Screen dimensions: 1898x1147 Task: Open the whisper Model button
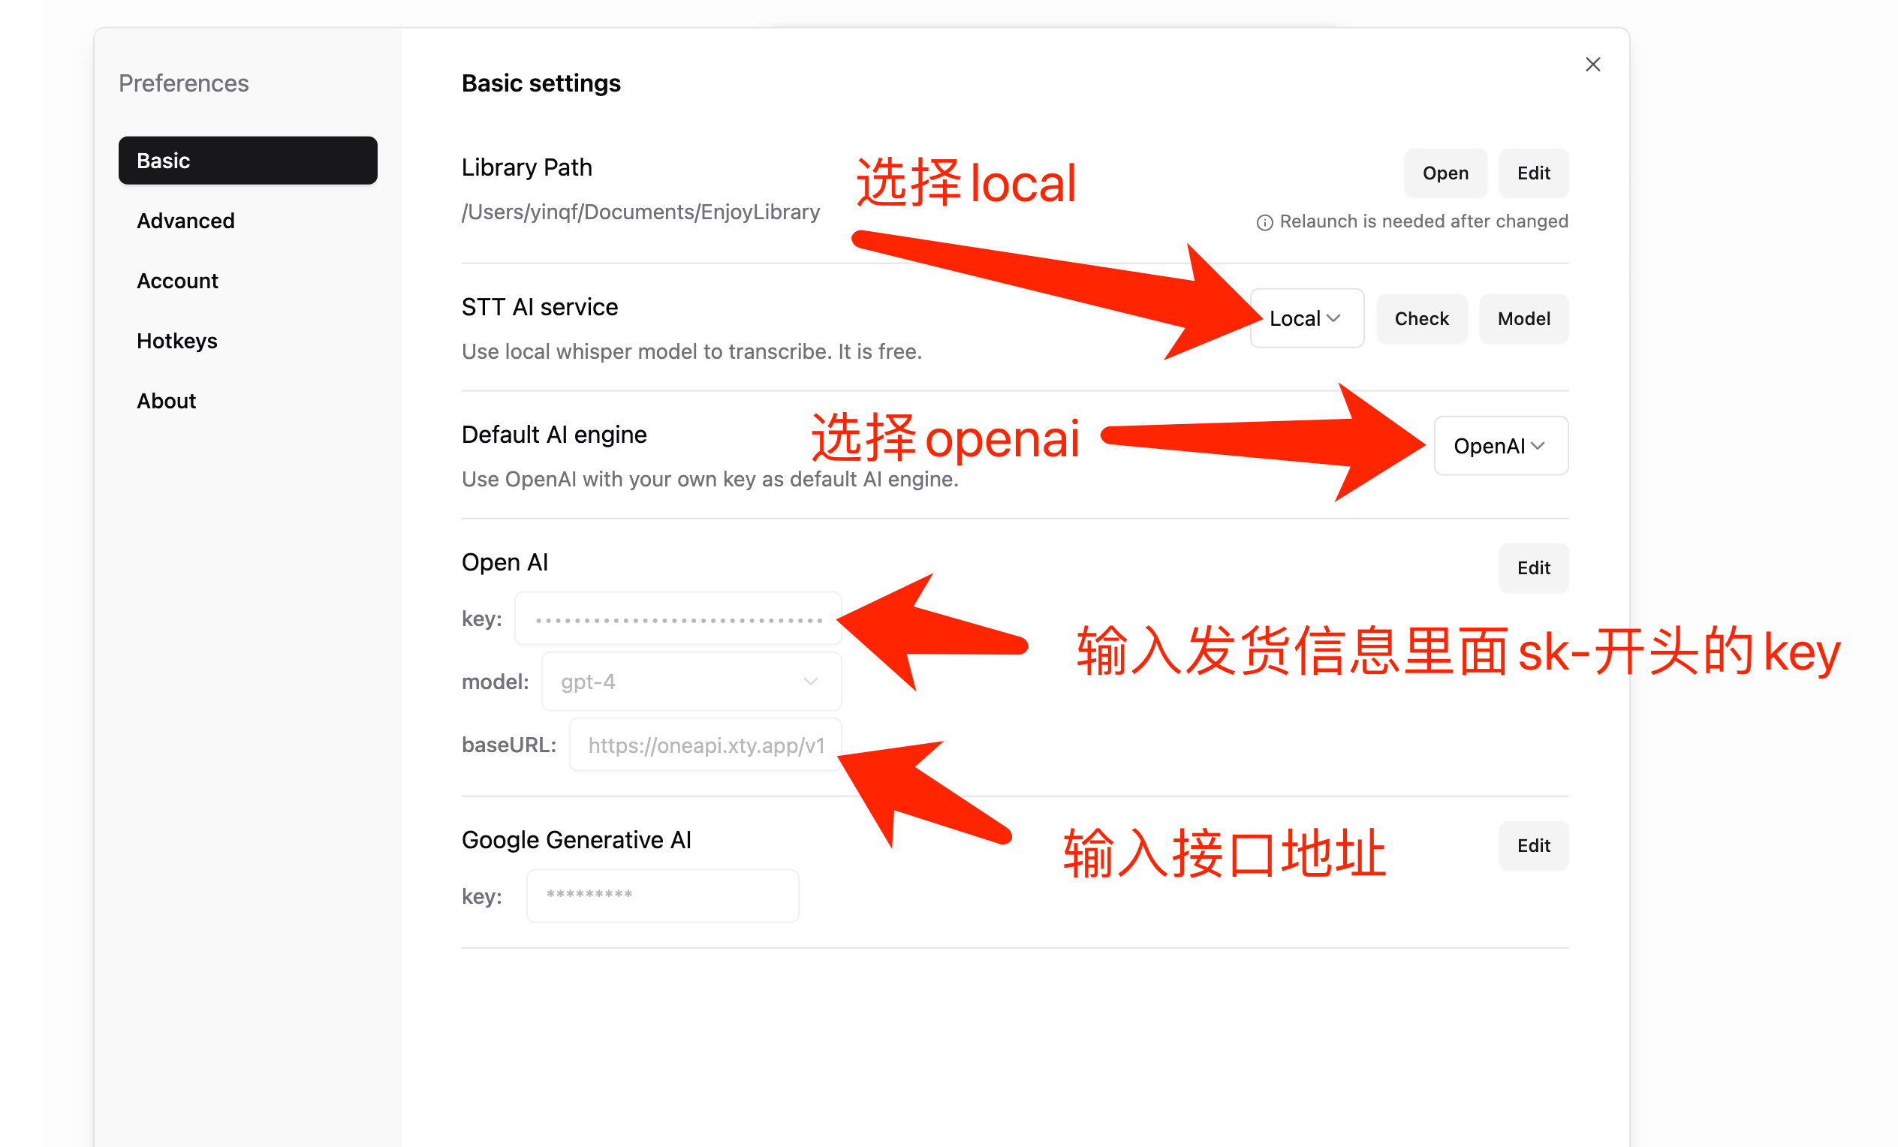[1523, 318]
